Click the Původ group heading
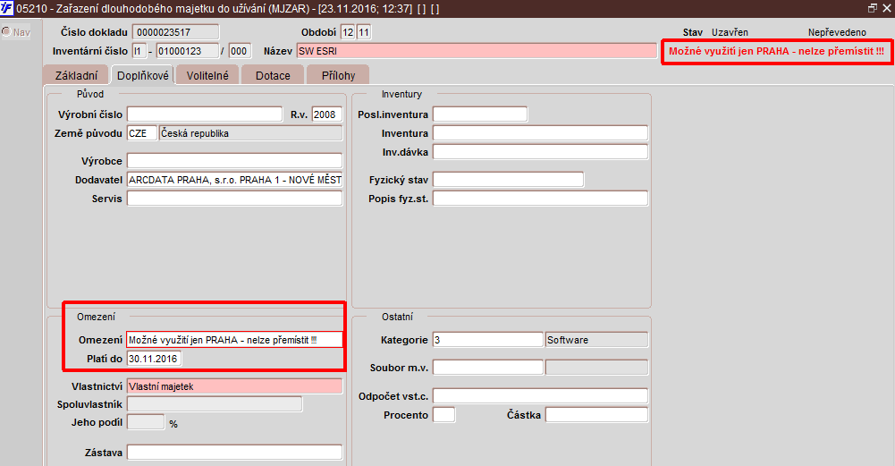This screenshot has height=466, width=895. tap(90, 94)
